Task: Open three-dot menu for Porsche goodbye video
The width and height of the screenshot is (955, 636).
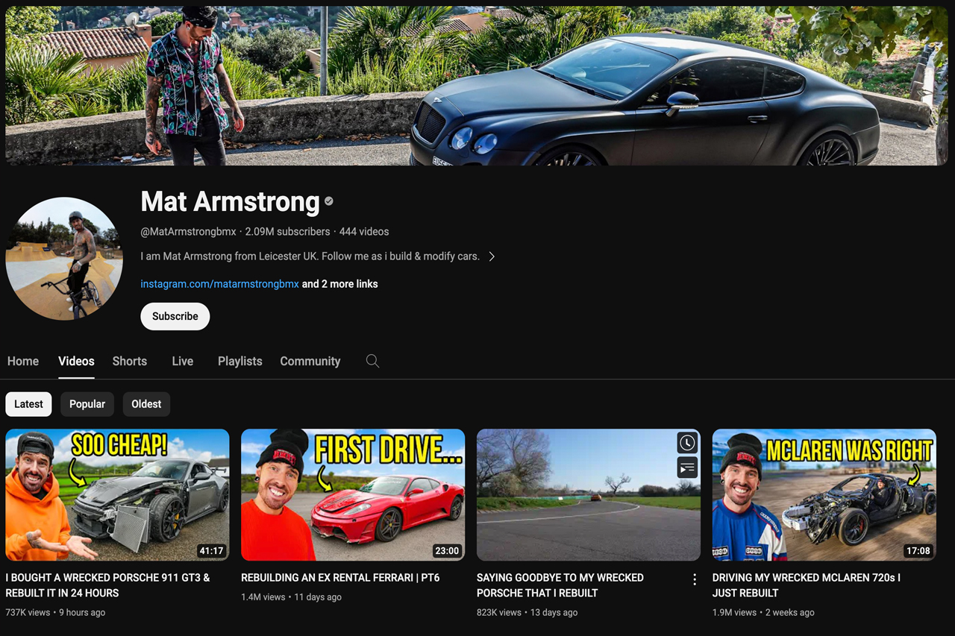Action: (695, 579)
